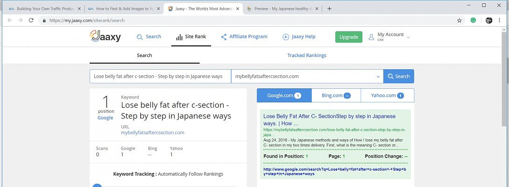Open the Affiliate Program page

pos(244,37)
